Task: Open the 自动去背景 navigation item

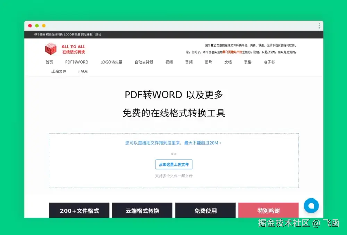Action: (x=144, y=62)
